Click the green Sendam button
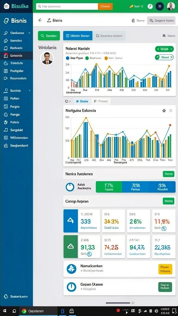Viewport: 178px width, 316px height. coord(49,36)
